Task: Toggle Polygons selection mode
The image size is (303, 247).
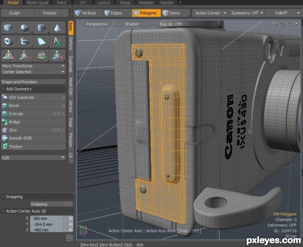Action: click(x=146, y=13)
